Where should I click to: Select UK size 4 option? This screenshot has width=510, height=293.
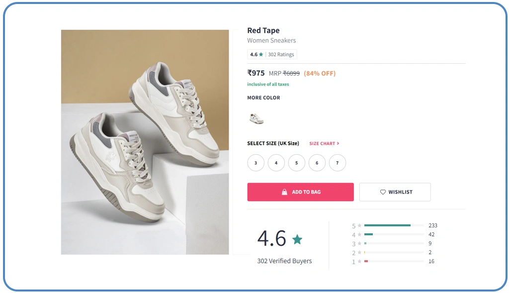[276, 163]
